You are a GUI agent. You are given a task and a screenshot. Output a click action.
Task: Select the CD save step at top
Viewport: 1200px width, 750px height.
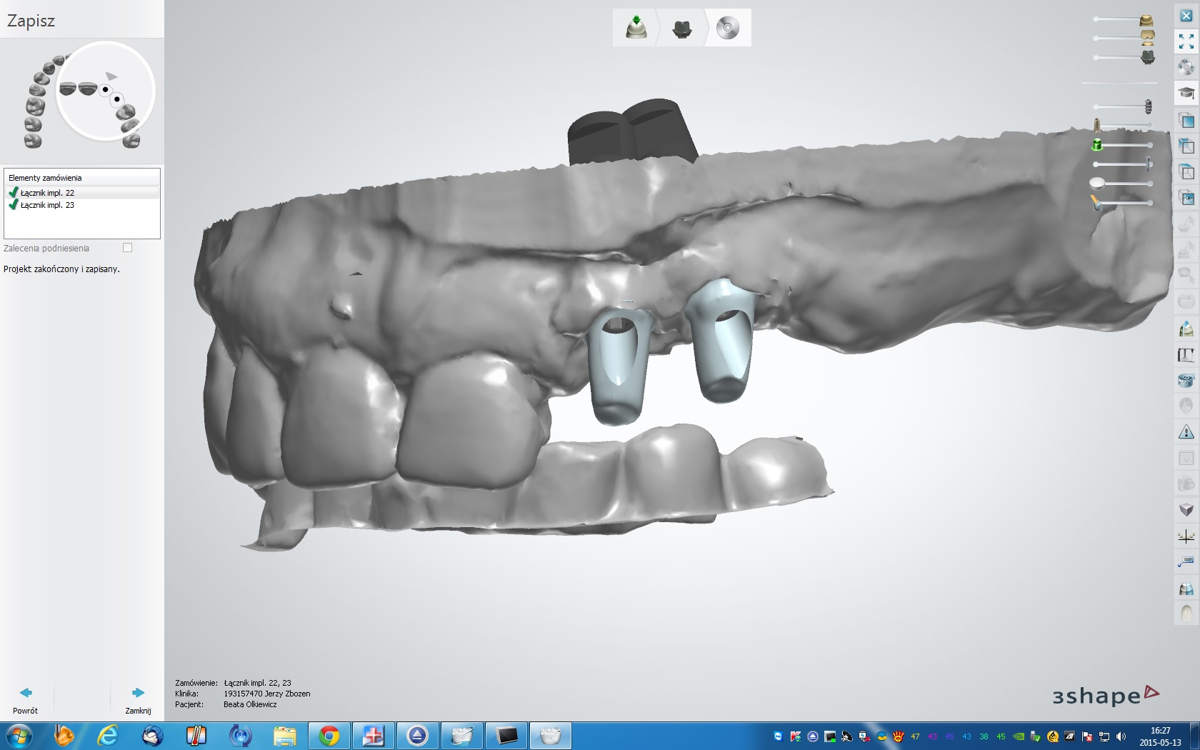pyautogui.click(x=728, y=28)
